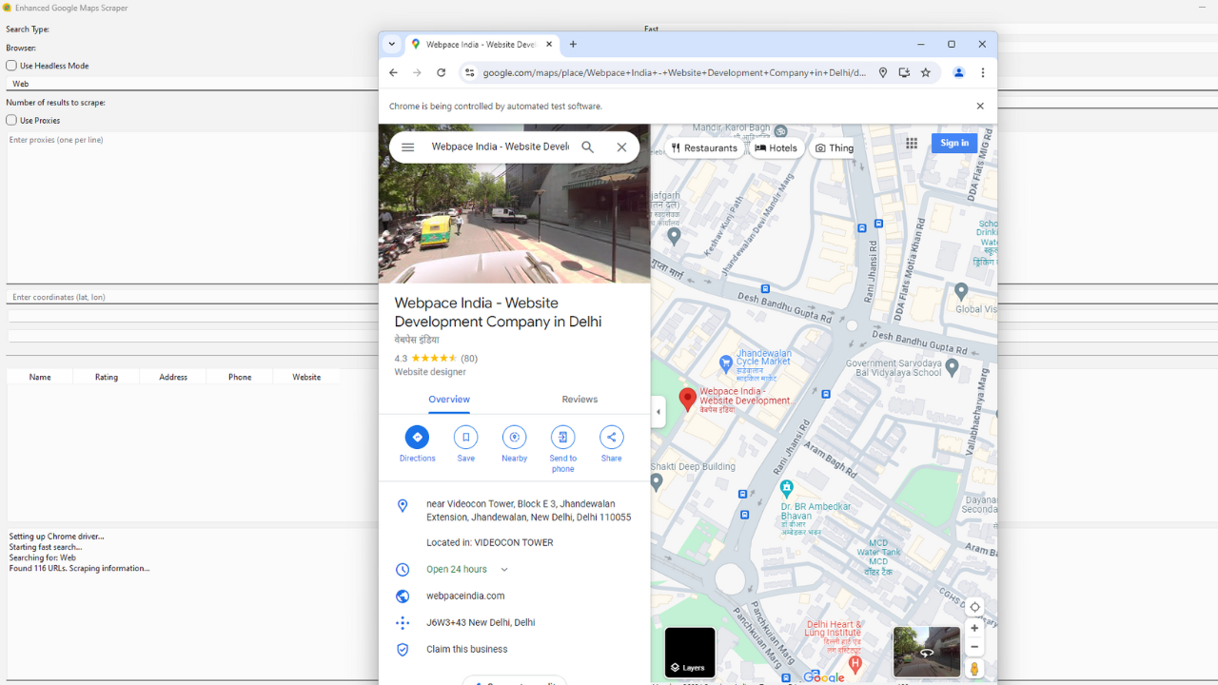Image resolution: width=1218 pixels, height=685 pixels.
Task: Share the place via the Share icon
Action: click(611, 437)
